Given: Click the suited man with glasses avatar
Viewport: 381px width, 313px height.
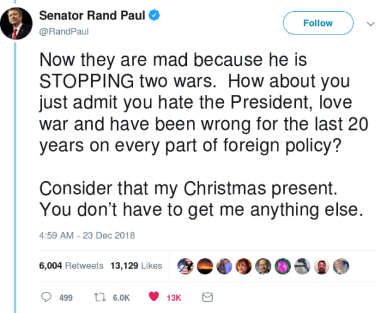Looking at the screenshot, I should point(263,266).
